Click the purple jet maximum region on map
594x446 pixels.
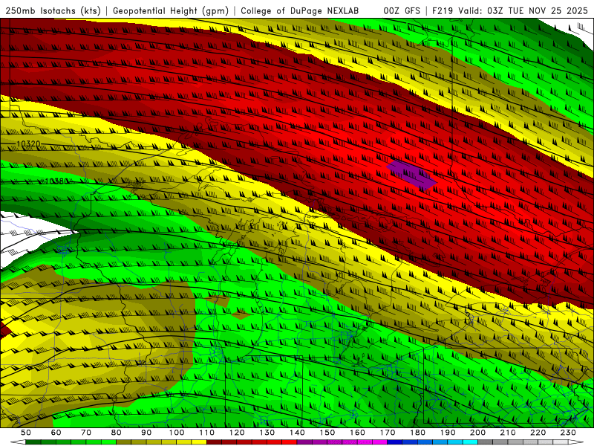point(412,175)
